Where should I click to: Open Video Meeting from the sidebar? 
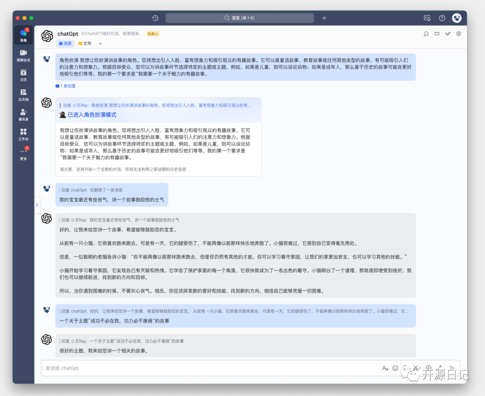tap(23, 55)
